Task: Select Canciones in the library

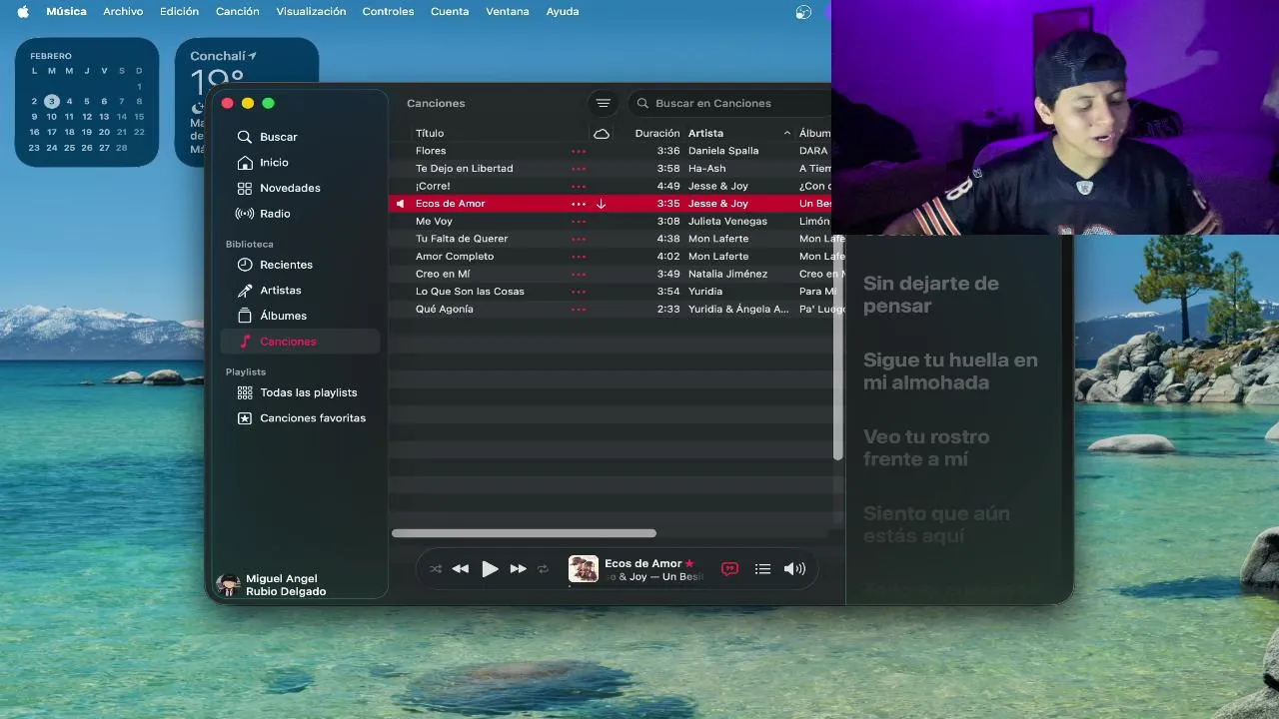Action: coord(300,342)
